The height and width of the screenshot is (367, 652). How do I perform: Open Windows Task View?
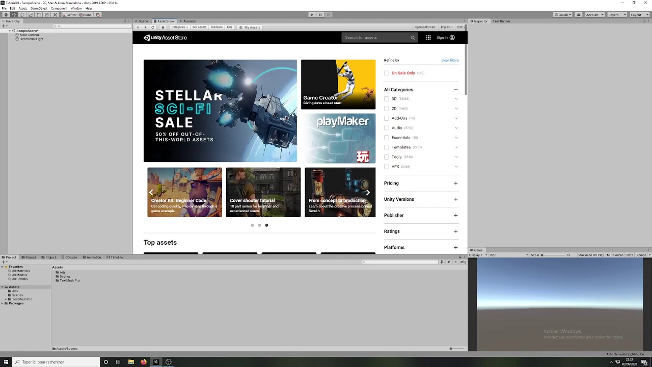118,362
